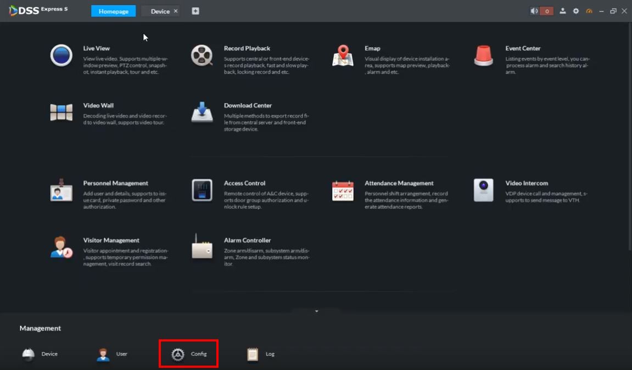Click the speaker alarm sound icon

[x=534, y=12]
